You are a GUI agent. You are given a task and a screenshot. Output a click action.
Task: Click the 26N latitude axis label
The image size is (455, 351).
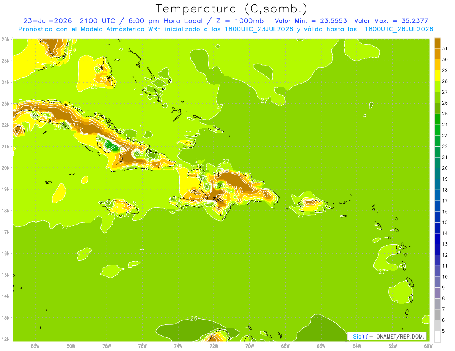[x=6, y=39]
